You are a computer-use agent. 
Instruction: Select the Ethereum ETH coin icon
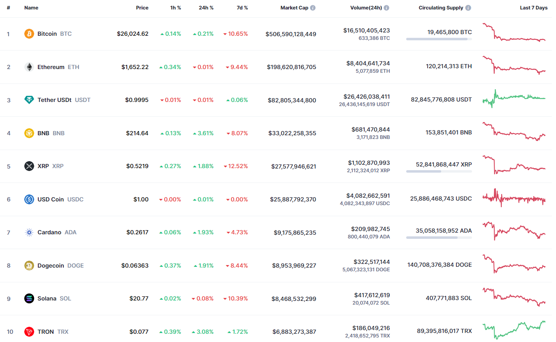(x=29, y=67)
